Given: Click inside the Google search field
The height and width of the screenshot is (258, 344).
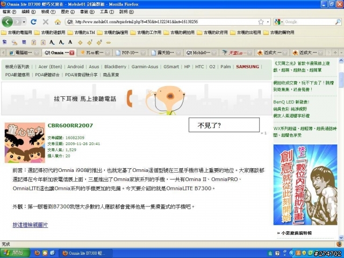Looking at the screenshot, I should point(309,21).
